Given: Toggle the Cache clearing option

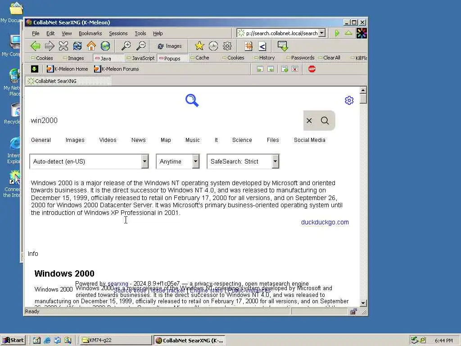Looking at the screenshot, I should pos(199,58).
